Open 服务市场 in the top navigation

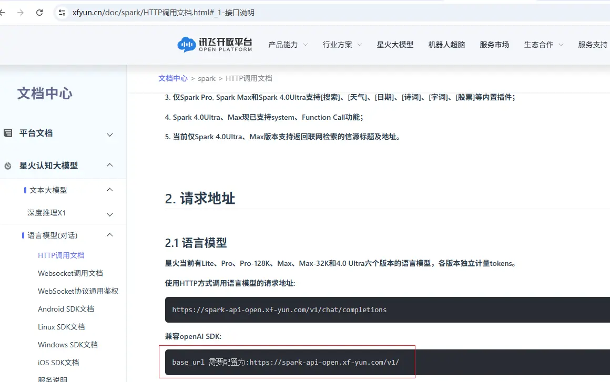point(494,45)
